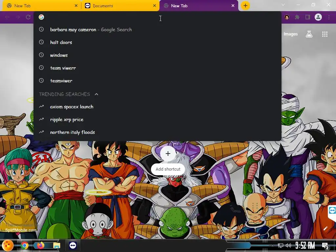The width and height of the screenshot is (336, 252).
Task: Collapse the Trending Searches section
Action: coord(96,94)
